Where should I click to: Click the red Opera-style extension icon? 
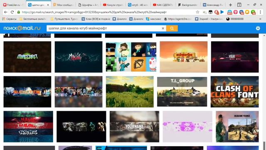(236, 12)
